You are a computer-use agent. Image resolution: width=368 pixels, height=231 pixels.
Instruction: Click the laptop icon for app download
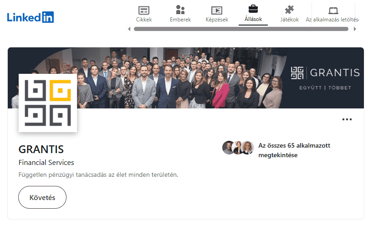click(x=334, y=10)
